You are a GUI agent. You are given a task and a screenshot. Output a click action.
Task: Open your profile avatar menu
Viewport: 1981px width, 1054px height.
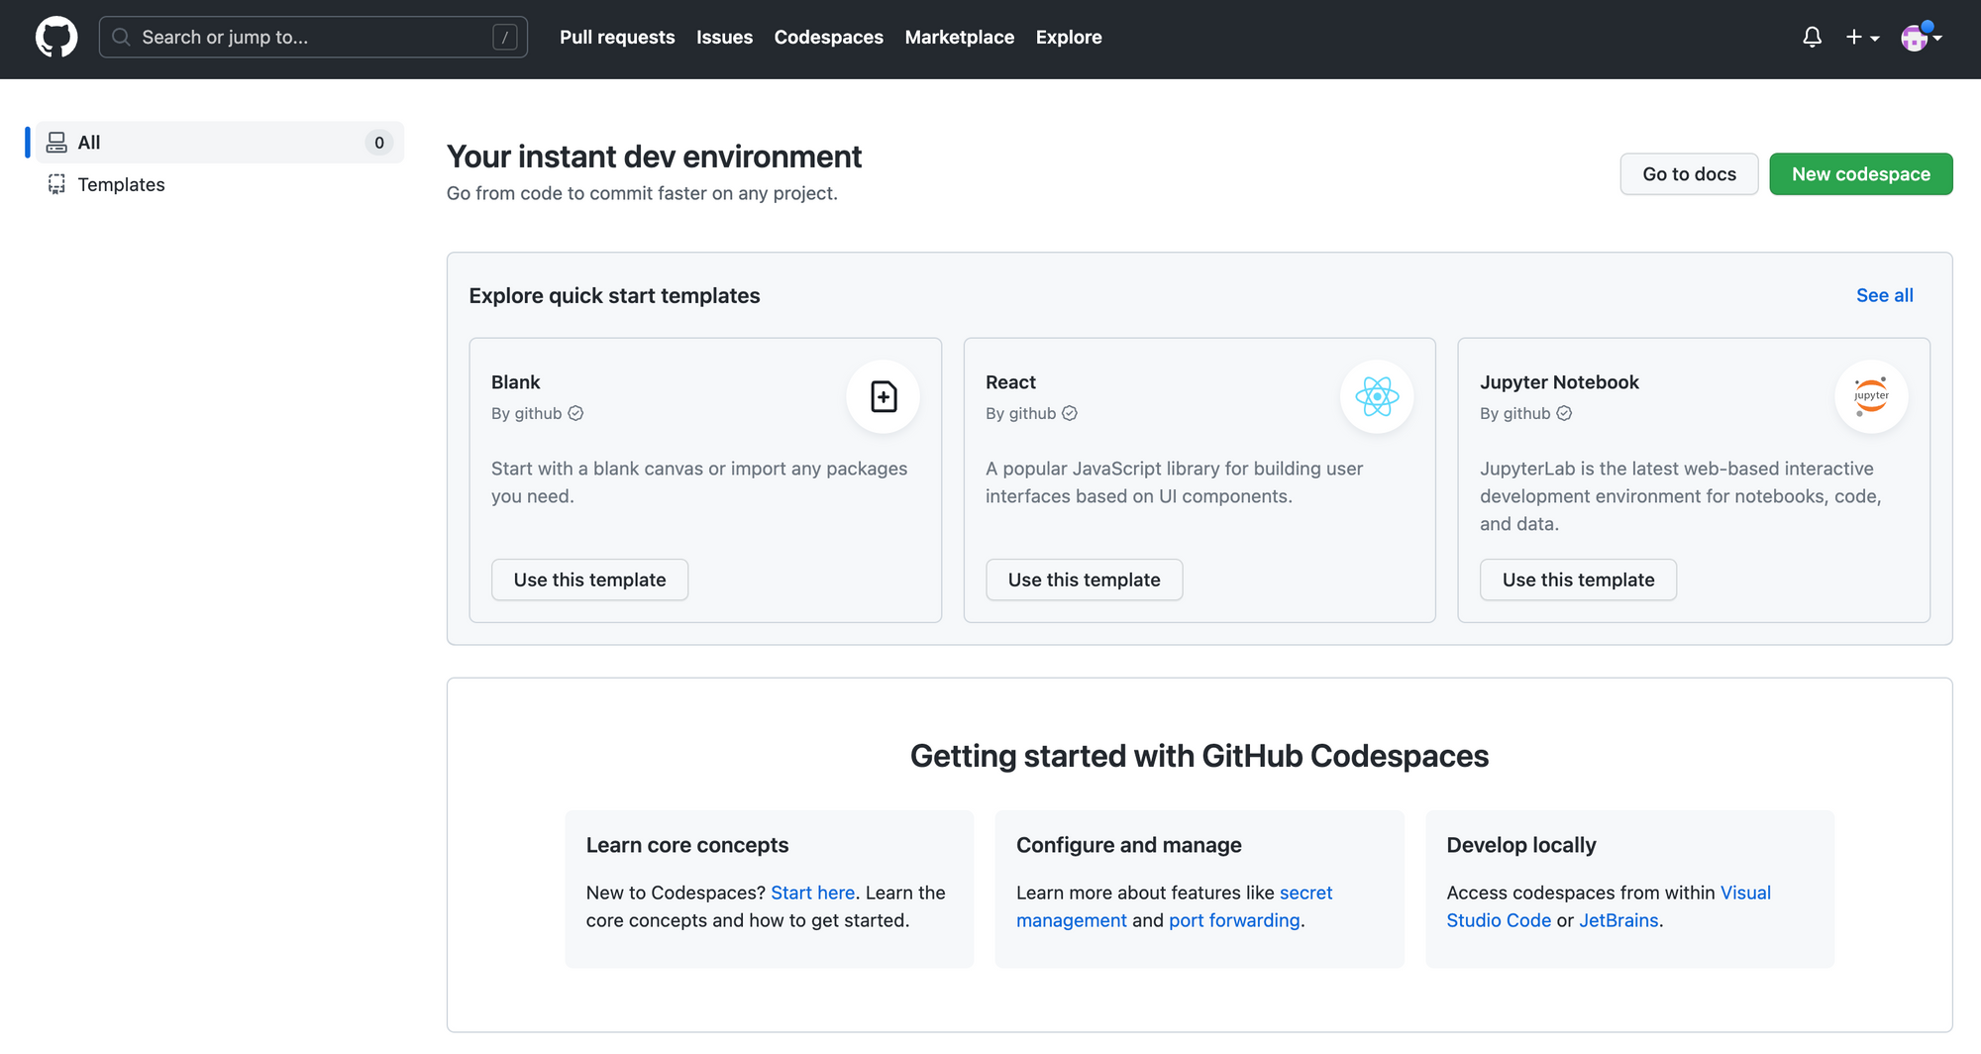1915,38
